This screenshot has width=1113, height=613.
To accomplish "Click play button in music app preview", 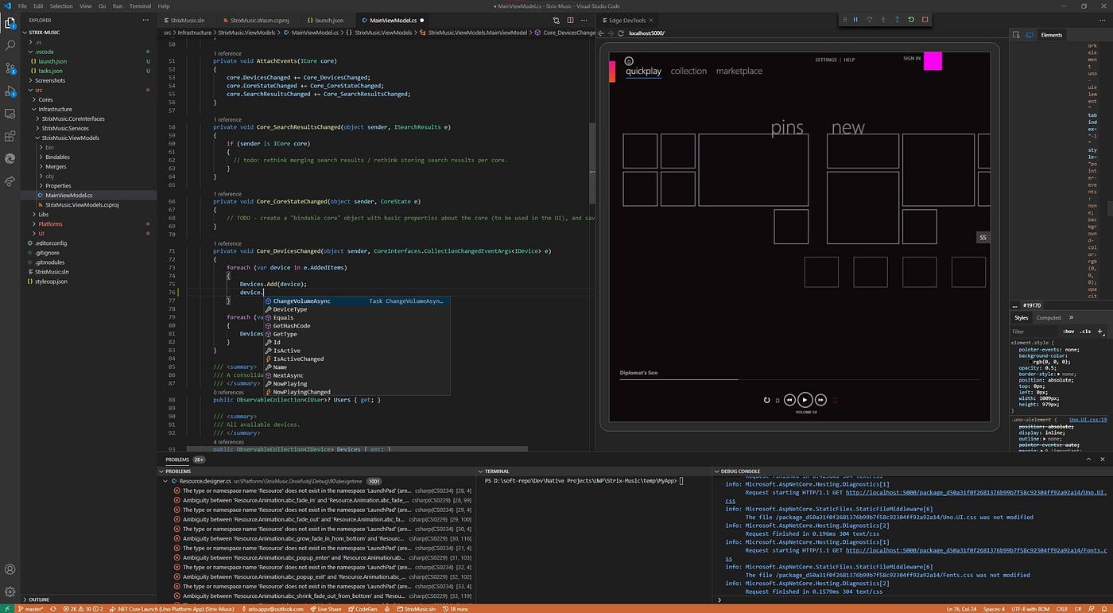I will (805, 400).
